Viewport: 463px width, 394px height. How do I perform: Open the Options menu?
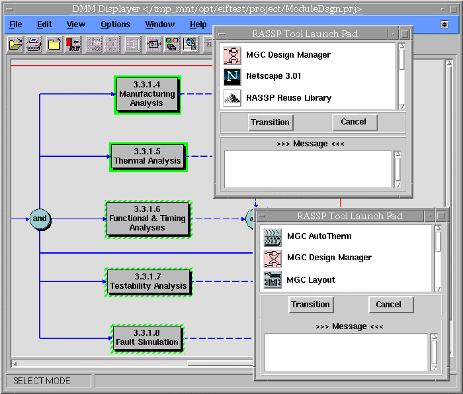pos(116,25)
